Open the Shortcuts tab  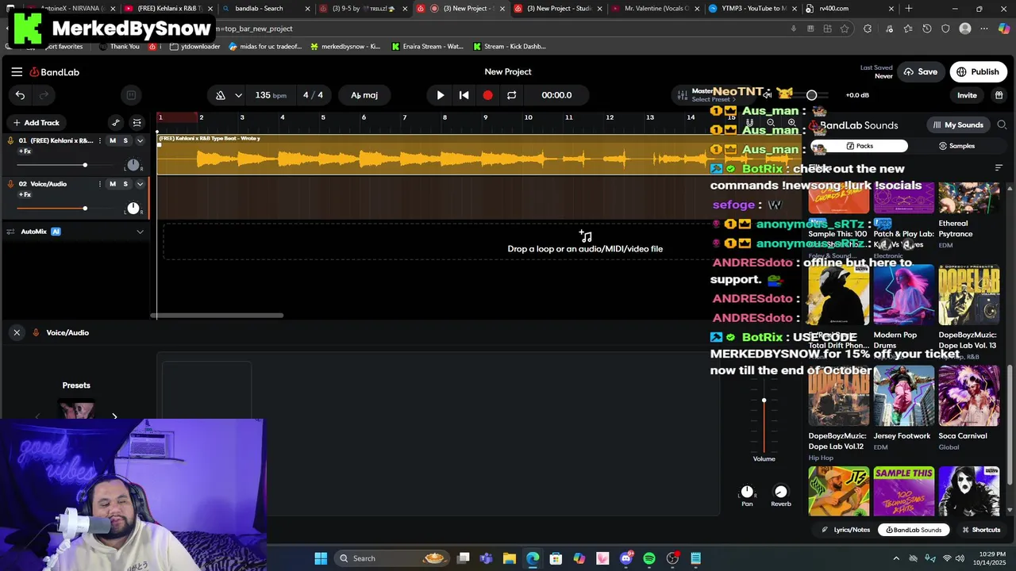pyautogui.click(x=981, y=530)
